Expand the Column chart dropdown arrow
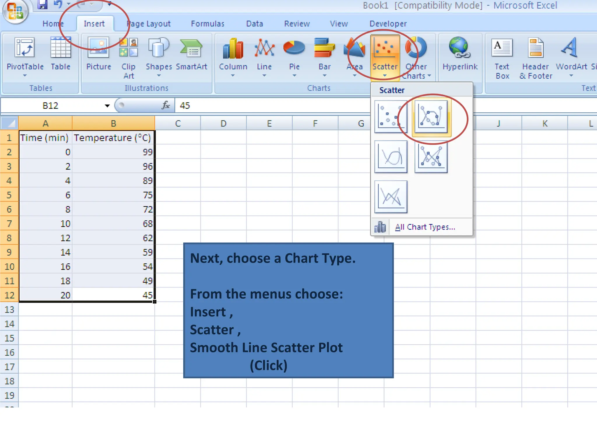This screenshot has width=597, height=447. click(233, 76)
